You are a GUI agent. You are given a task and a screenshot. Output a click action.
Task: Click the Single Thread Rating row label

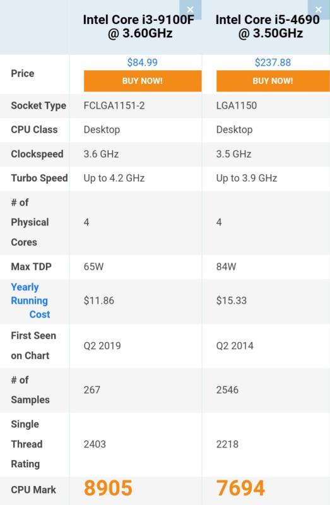pyautogui.click(x=27, y=444)
